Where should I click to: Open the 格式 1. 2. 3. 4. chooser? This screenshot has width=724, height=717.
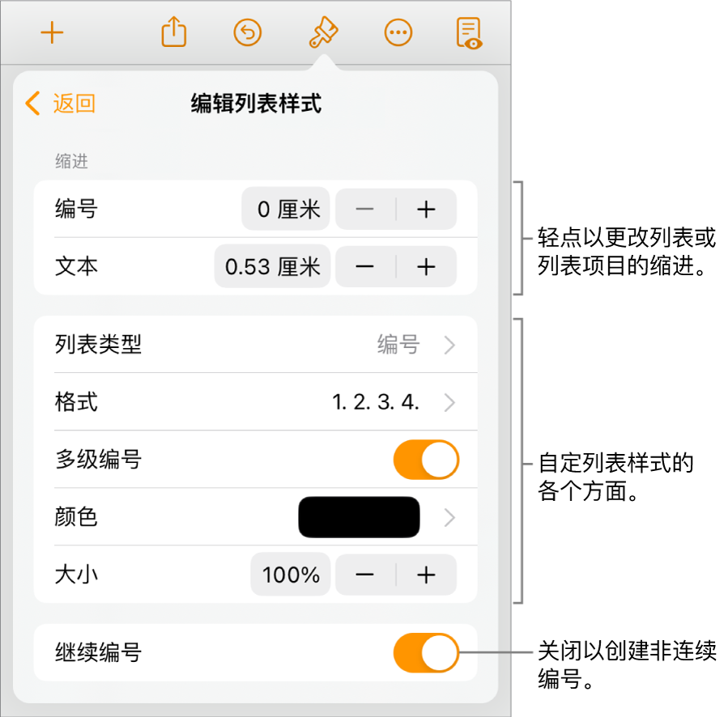point(255,402)
